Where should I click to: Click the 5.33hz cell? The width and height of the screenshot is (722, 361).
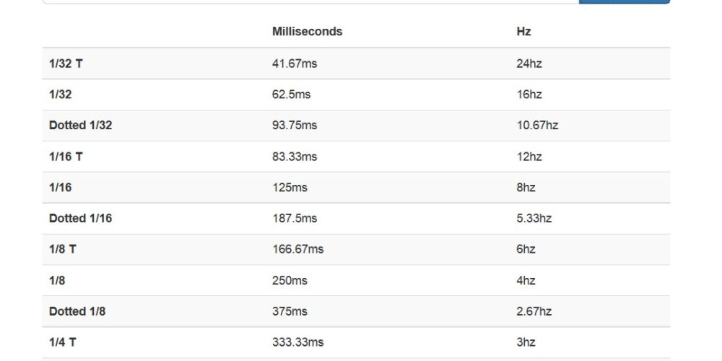(534, 218)
